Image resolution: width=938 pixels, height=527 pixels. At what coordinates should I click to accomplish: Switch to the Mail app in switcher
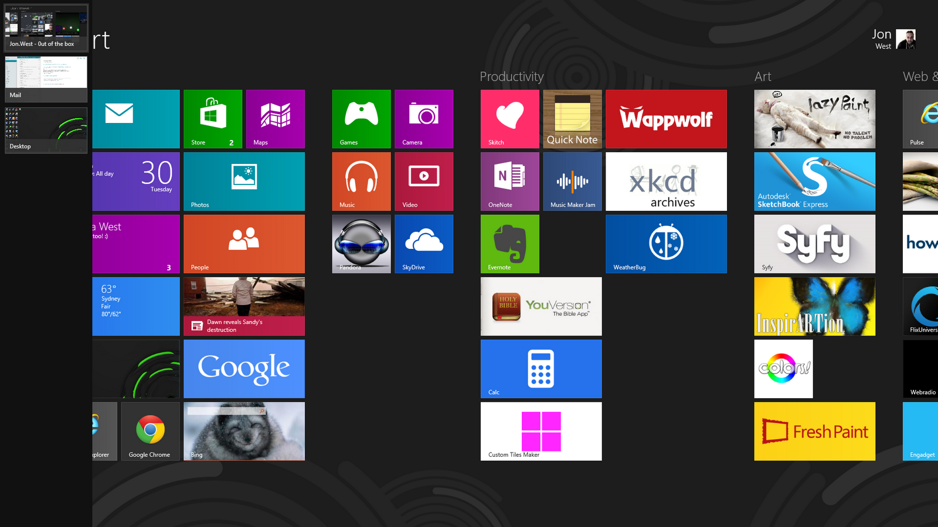tap(46, 79)
